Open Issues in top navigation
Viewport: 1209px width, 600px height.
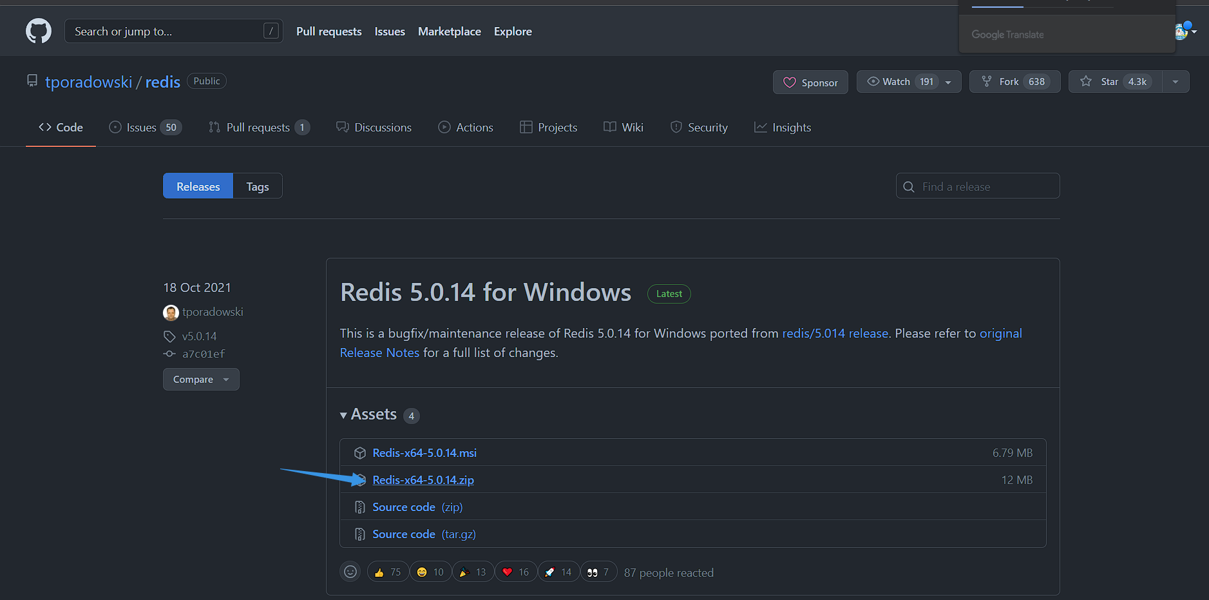(390, 31)
